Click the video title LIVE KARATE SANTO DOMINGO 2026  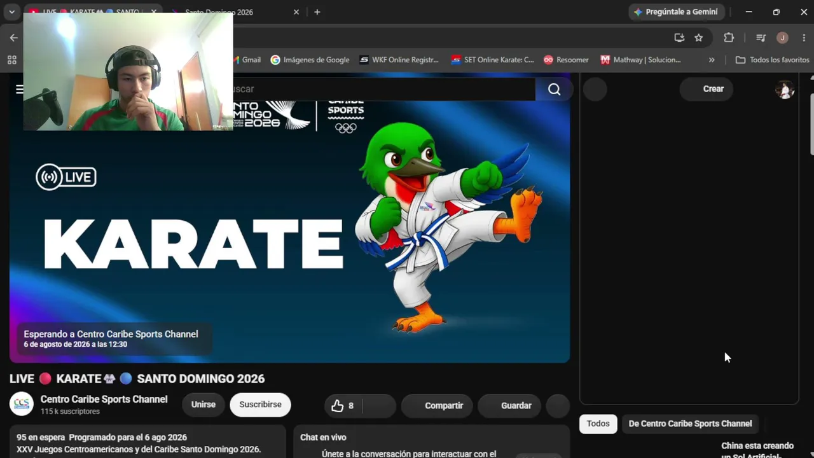[137, 379]
